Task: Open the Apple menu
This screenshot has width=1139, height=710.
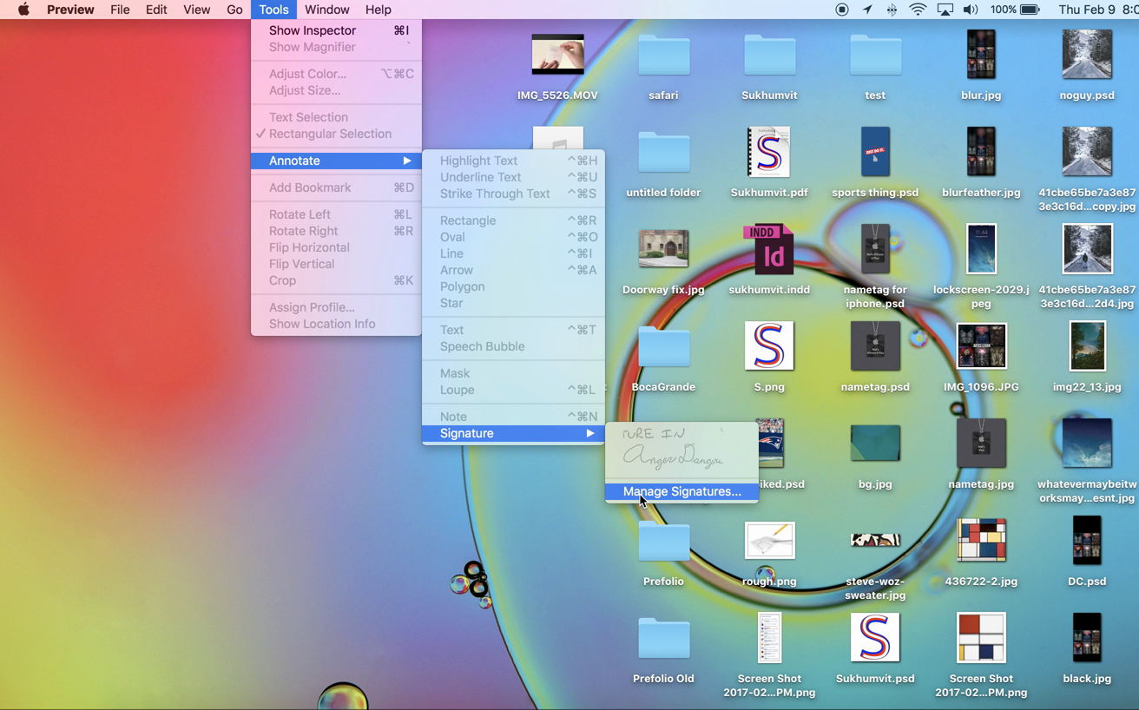Action: tap(23, 10)
